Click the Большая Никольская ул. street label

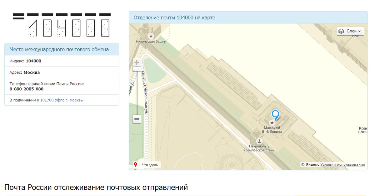[145, 91]
